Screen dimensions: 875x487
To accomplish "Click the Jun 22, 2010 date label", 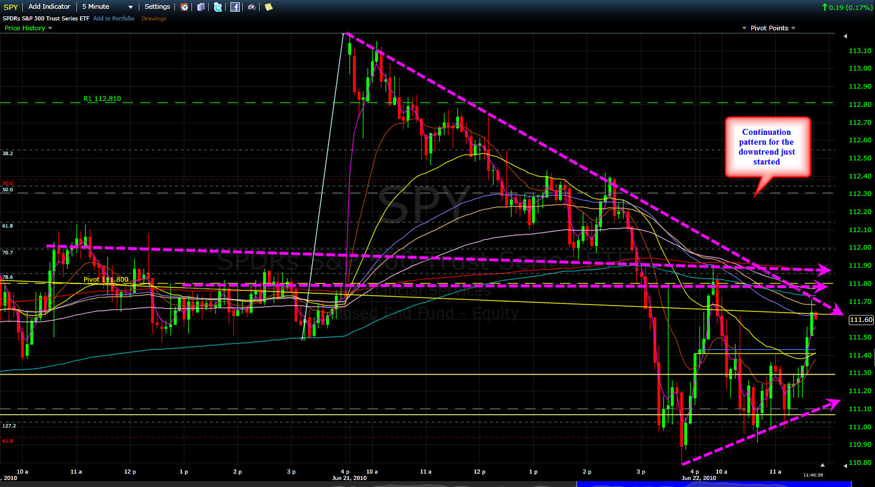I will 698,478.
